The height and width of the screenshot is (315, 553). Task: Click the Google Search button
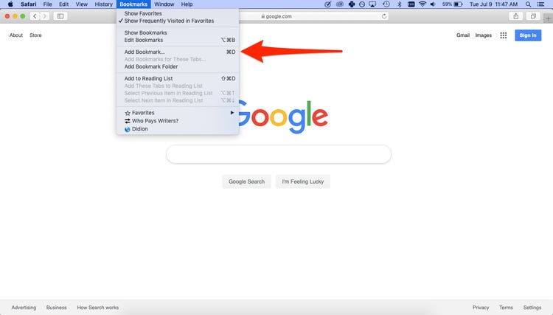(x=246, y=181)
